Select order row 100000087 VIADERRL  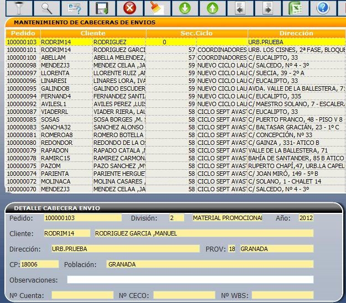(22, 112)
